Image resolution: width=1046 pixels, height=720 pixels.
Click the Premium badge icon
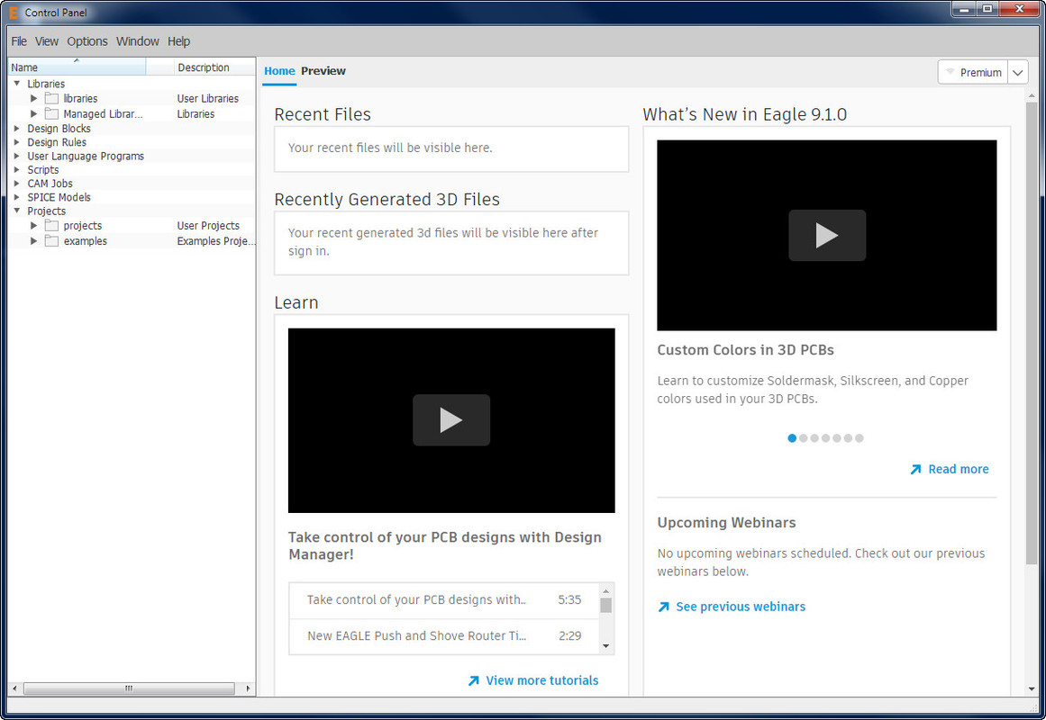[950, 71]
